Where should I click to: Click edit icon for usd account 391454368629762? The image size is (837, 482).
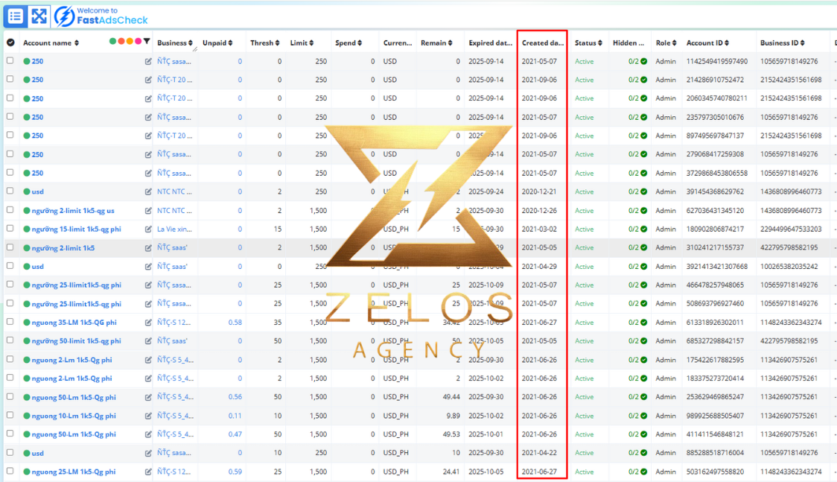148,191
